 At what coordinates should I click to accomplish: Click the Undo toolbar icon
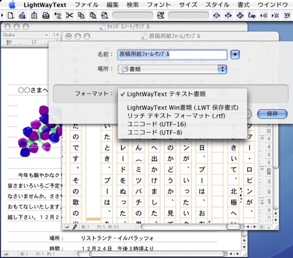point(57,15)
